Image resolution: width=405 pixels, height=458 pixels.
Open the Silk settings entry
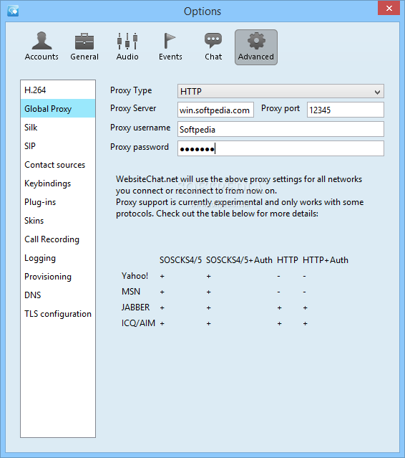pos(58,128)
